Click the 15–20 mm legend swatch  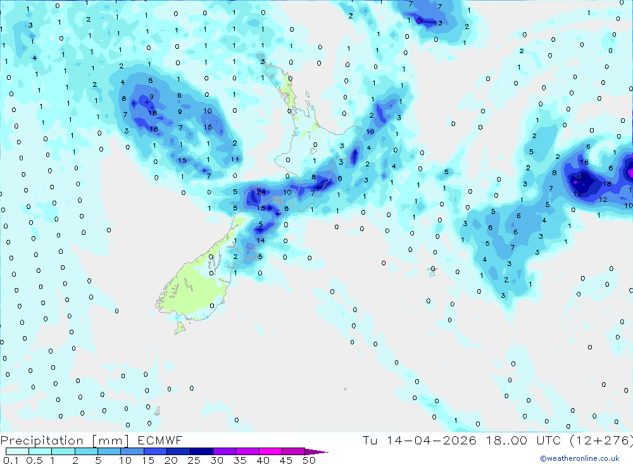click(x=156, y=451)
